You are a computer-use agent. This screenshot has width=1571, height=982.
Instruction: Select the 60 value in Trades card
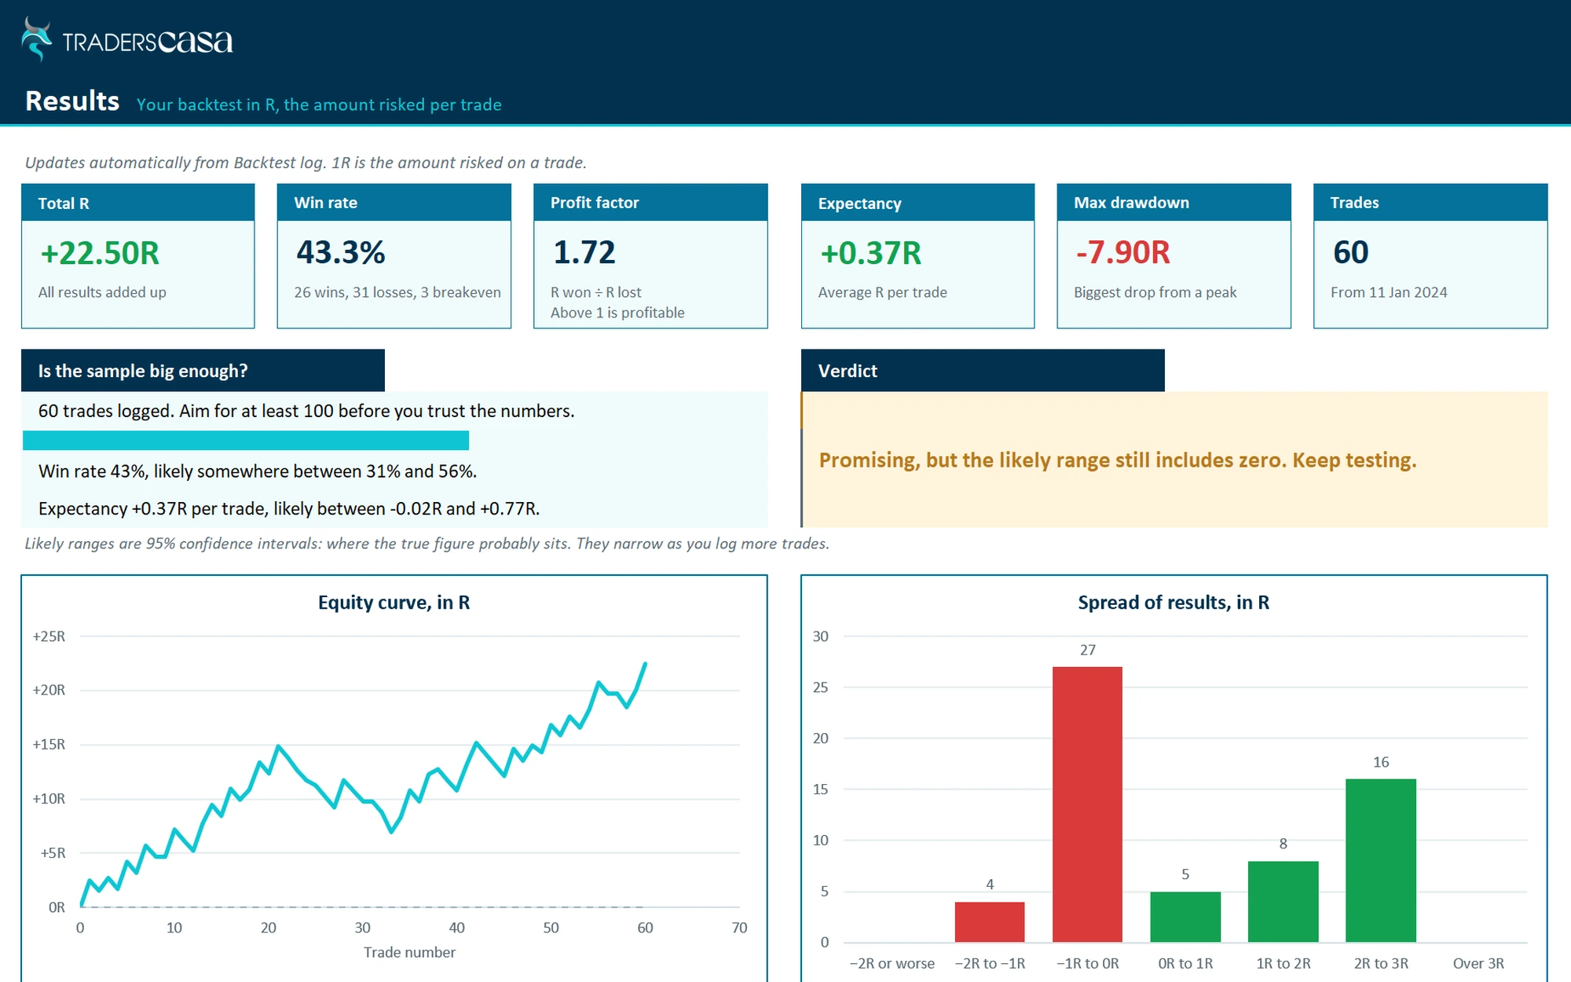(x=1351, y=252)
